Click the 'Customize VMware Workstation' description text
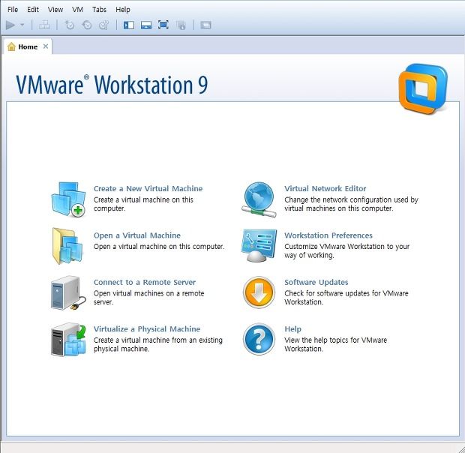The width and height of the screenshot is (465, 453). point(347,250)
